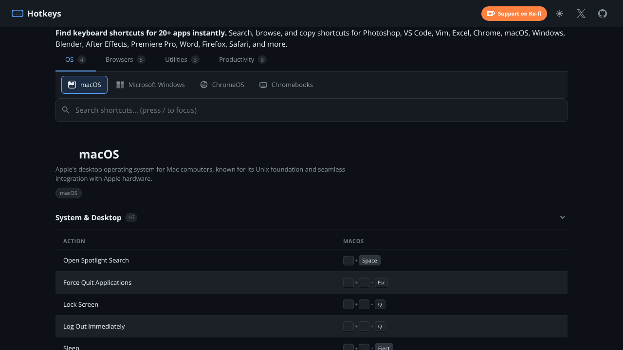Switch to the OS tab
Viewport: 623px width, 350px height.
(x=75, y=59)
